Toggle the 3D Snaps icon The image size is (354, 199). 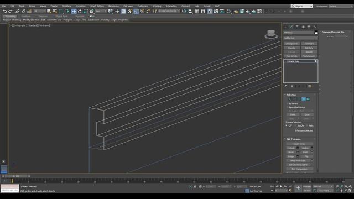click(x=130, y=11)
